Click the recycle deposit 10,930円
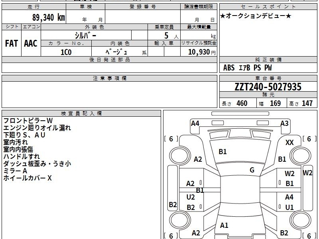 click(202, 52)
